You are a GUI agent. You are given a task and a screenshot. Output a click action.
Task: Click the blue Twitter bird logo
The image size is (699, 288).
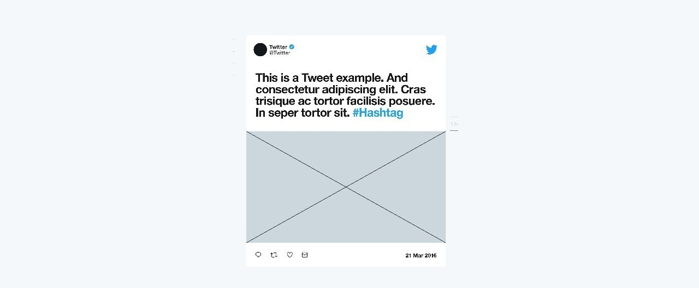(431, 50)
